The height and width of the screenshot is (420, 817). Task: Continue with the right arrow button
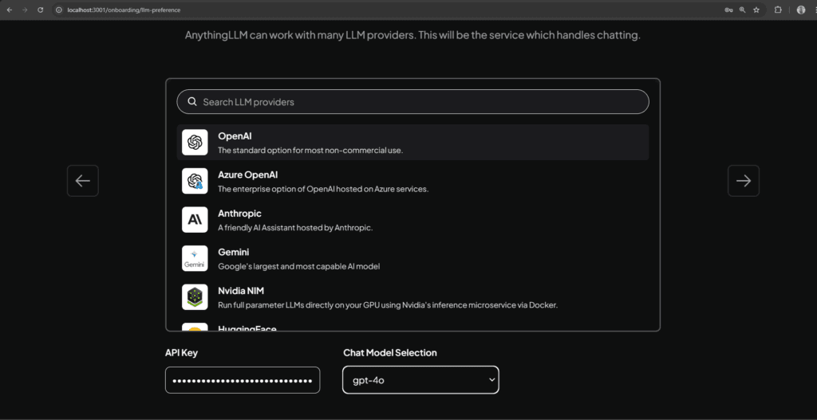(744, 181)
